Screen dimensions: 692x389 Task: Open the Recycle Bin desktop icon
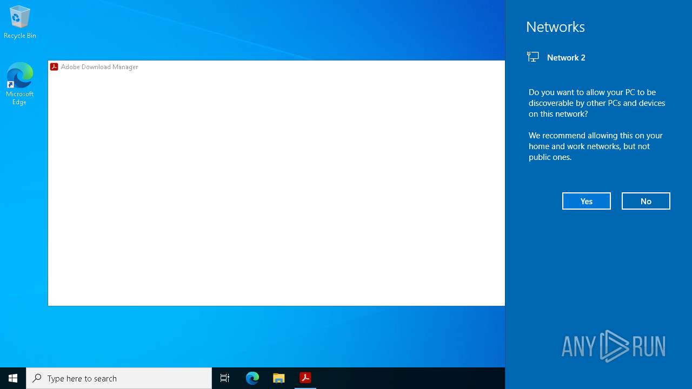(20, 22)
